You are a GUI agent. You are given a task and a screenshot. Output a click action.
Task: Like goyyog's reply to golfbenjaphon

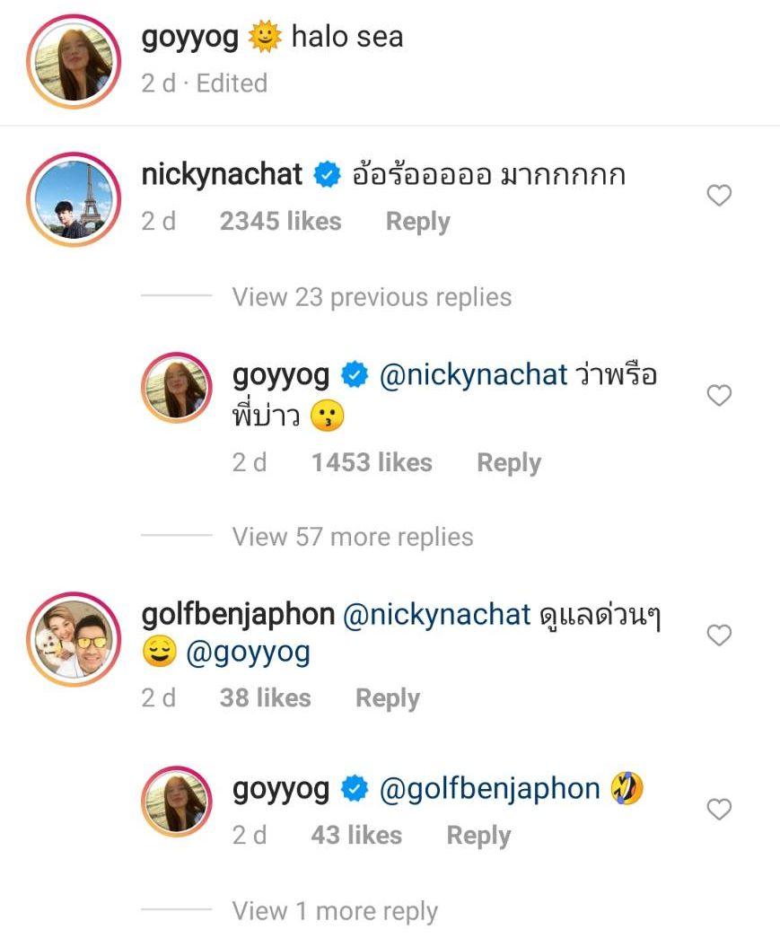click(x=719, y=810)
